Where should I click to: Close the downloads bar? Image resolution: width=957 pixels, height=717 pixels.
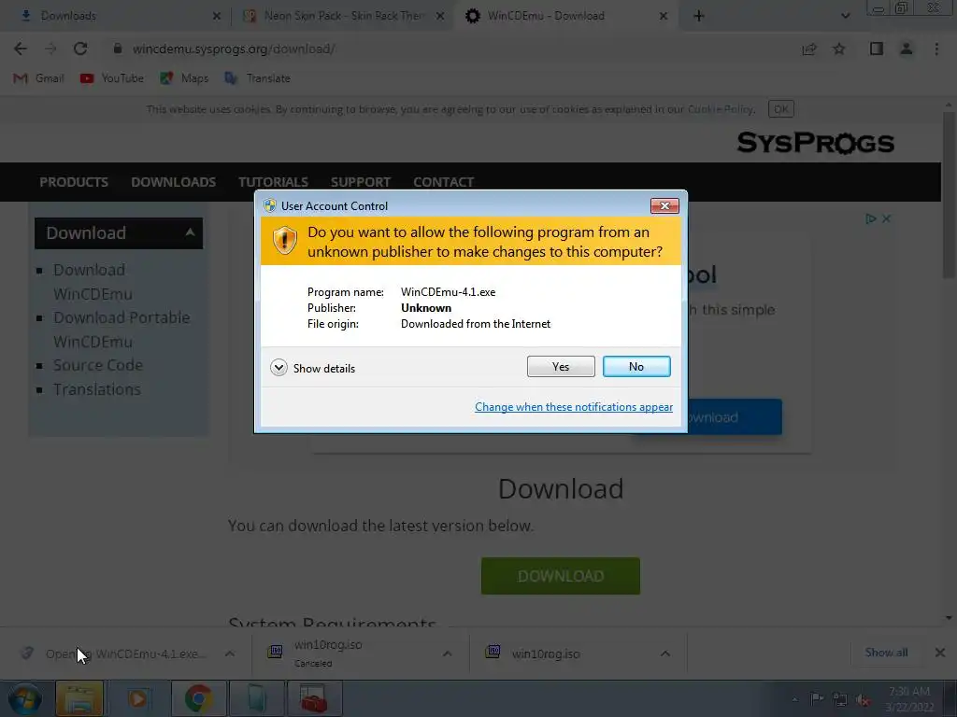click(940, 653)
